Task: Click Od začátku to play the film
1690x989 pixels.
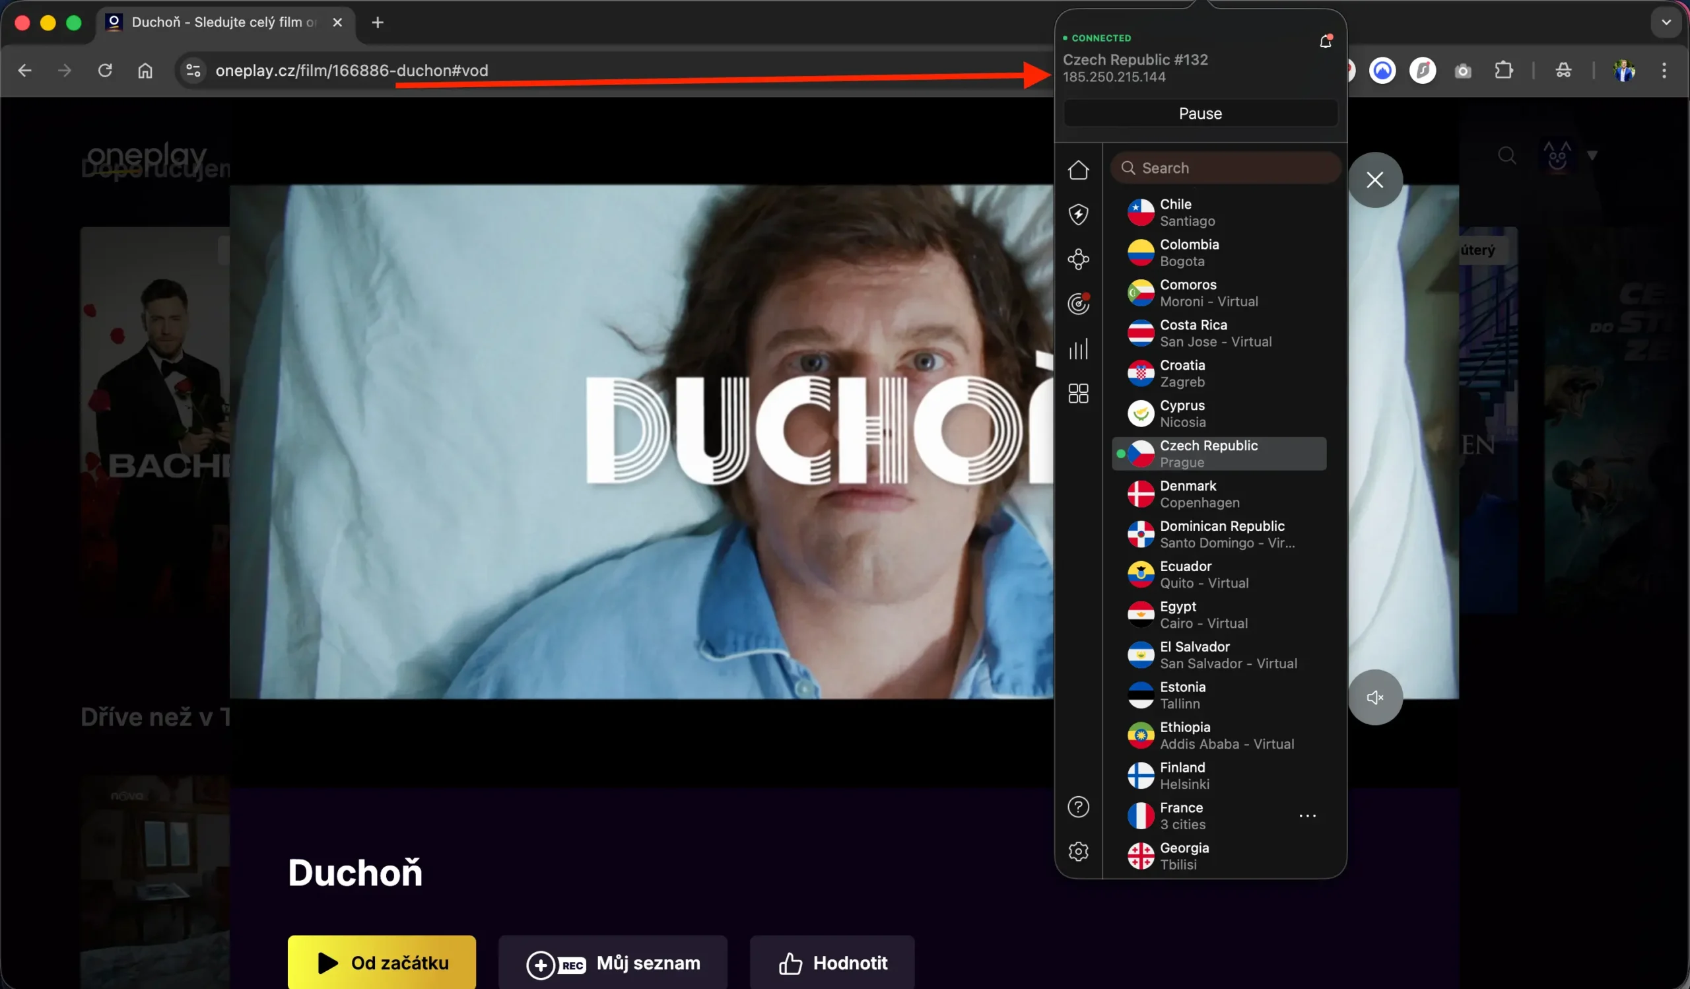Action: tap(381, 962)
